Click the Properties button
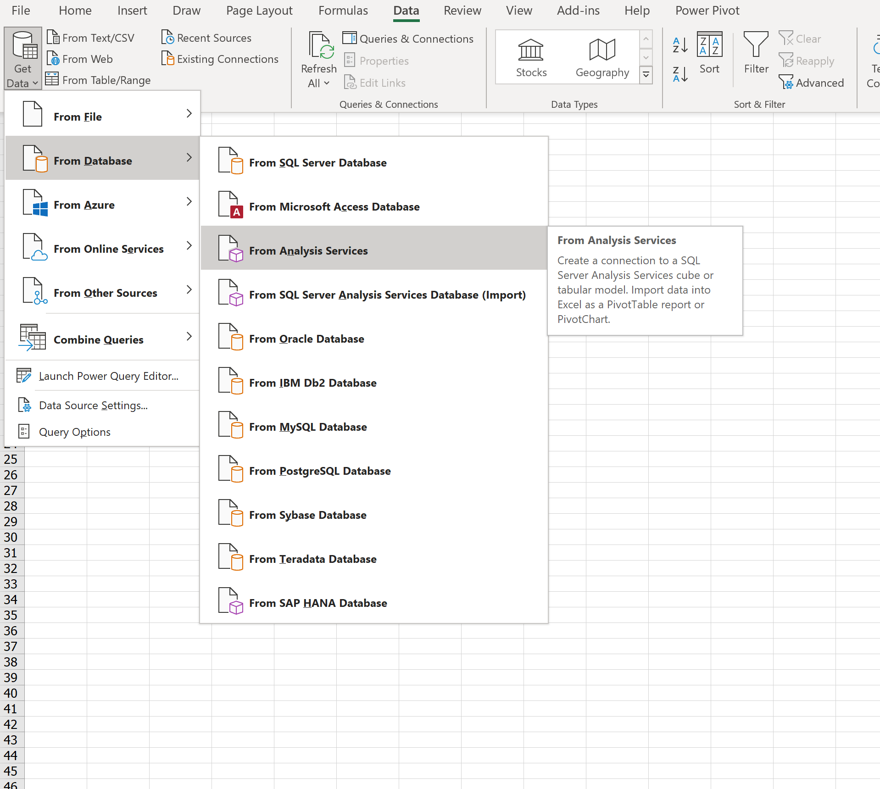The width and height of the screenshot is (880, 789). [376, 61]
